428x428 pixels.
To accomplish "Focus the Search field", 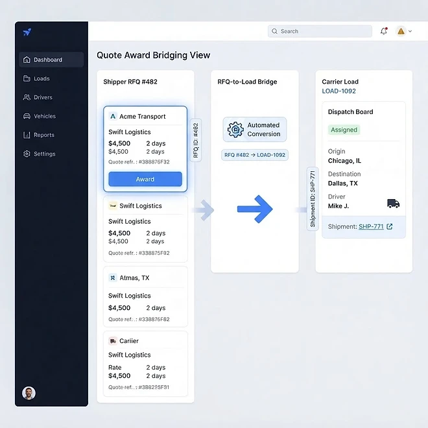I will pyautogui.click(x=320, y=31).
